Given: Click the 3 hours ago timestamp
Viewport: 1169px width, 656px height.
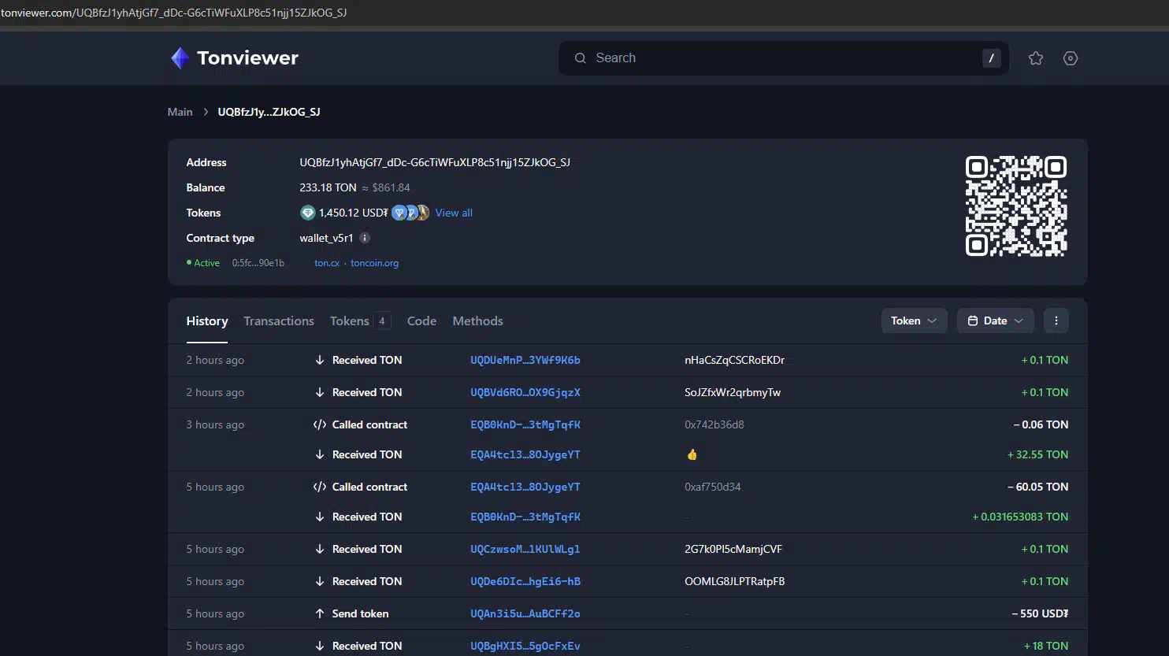Looking at the screenshot, I should pyautogui.click(x=215, y=424).
